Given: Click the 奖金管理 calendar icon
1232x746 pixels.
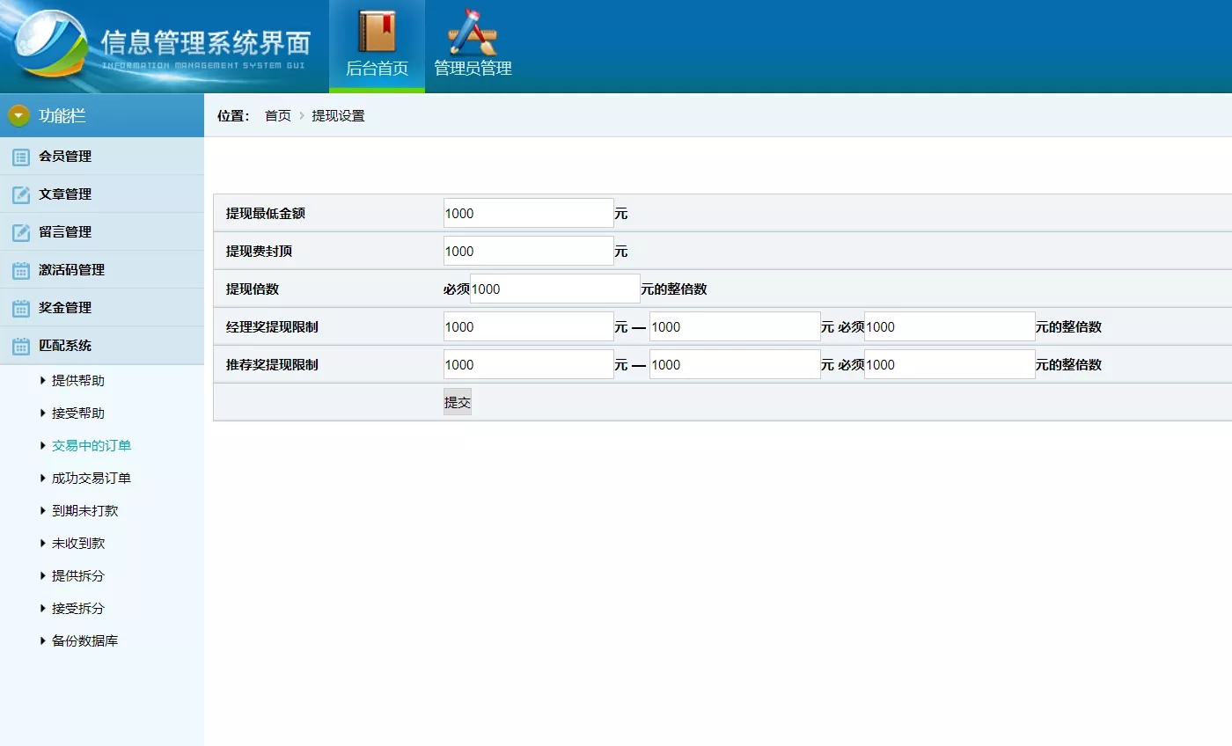Looking at the screenshot, I should point(21,308).
